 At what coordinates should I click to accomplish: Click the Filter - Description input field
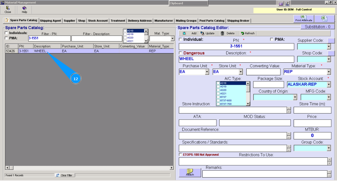[97, 38]
